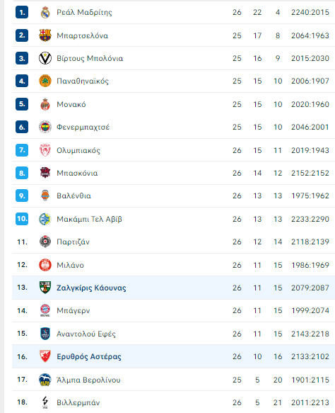The height and width of the screenshot is (413, 335).
Task: Click the Maccabi Tel Aviv star logo
Action: (45, 219)
